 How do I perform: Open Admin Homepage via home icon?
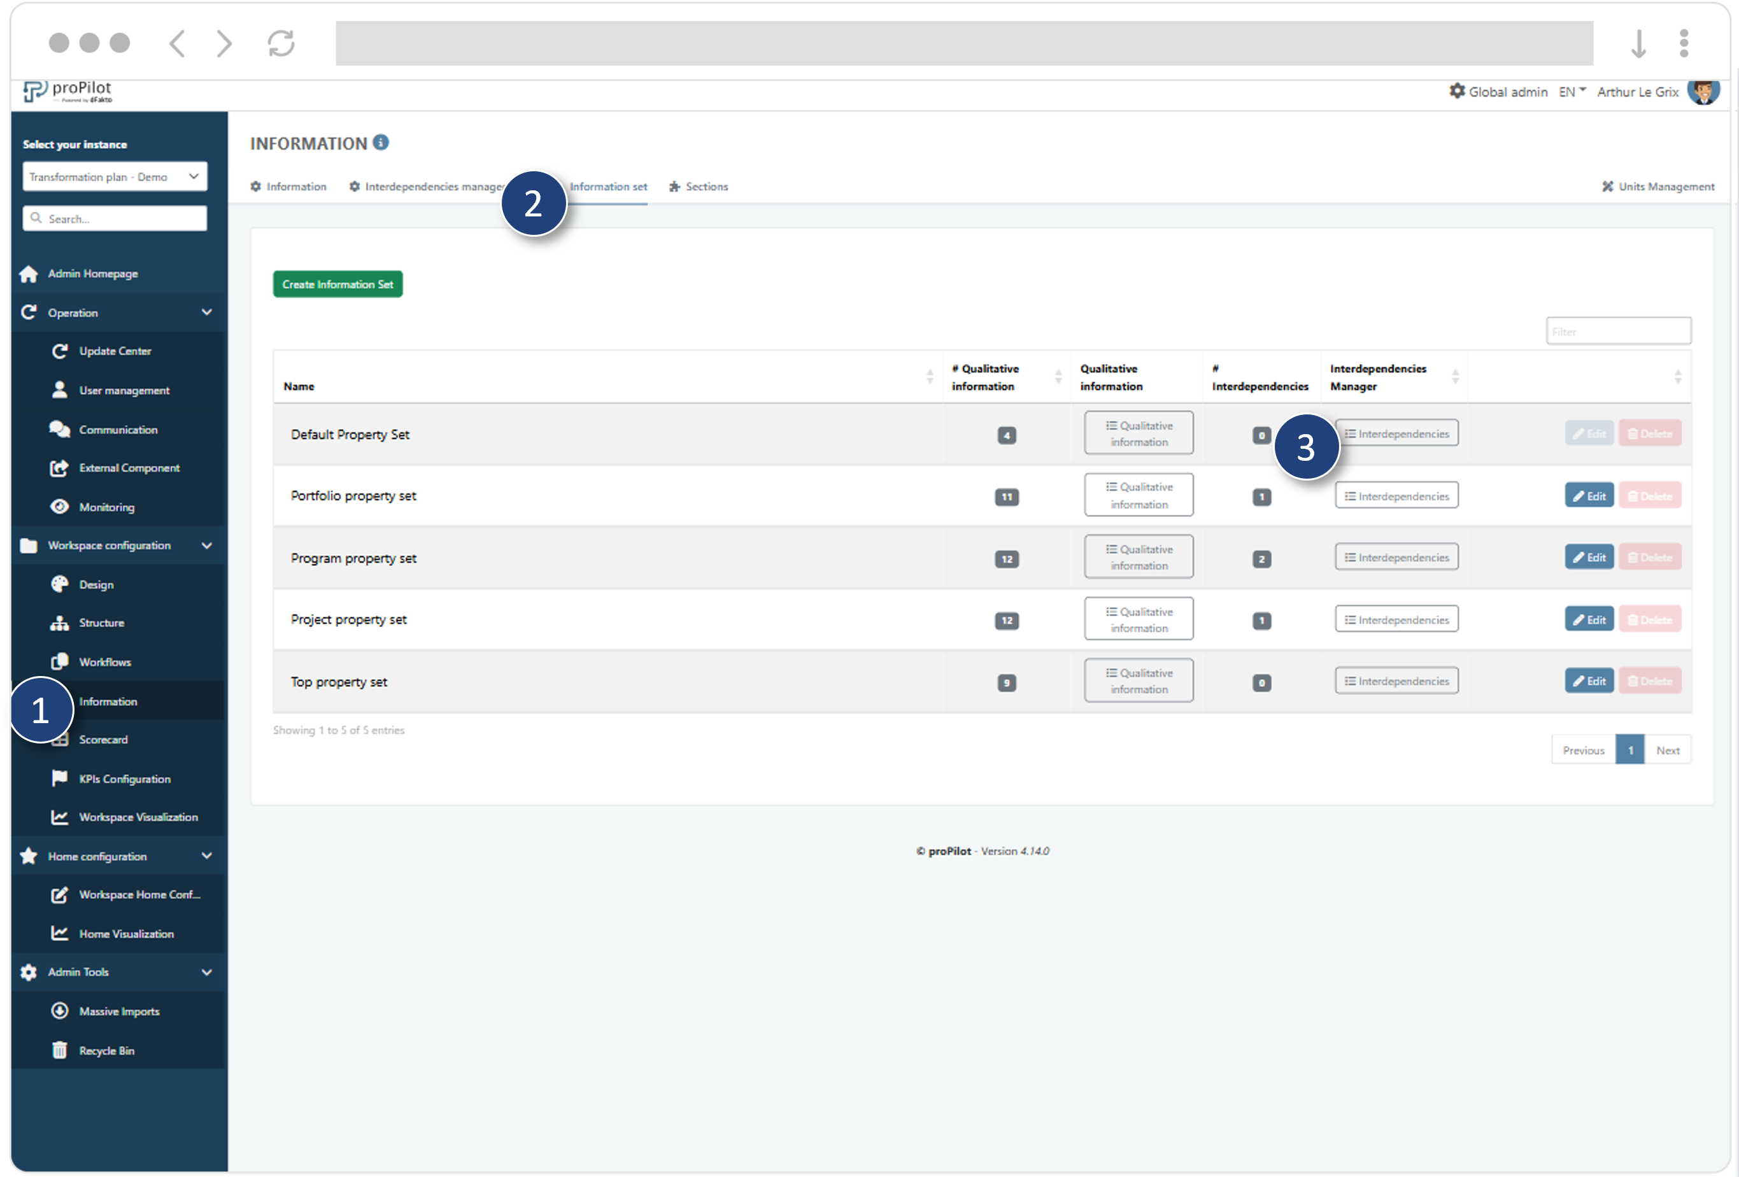(29, 274)
